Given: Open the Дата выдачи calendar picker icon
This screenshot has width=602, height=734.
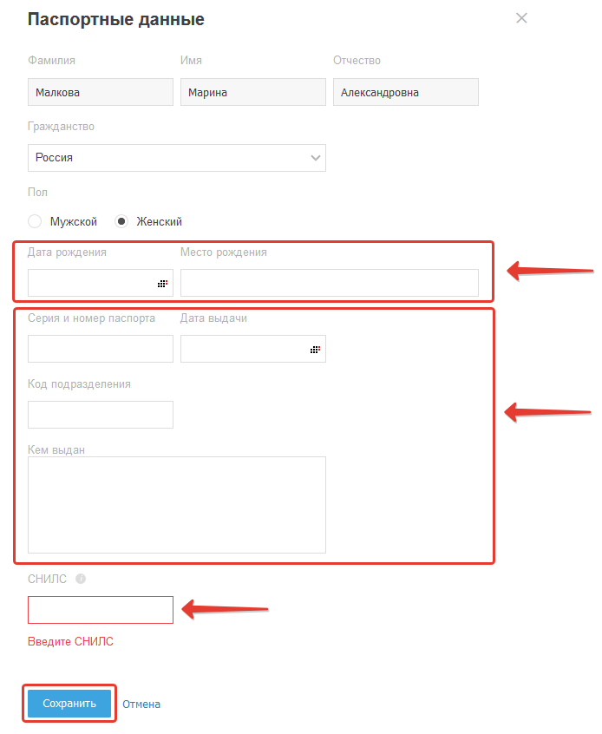Looking at the screenshot, I should click(x=315, y=350).
